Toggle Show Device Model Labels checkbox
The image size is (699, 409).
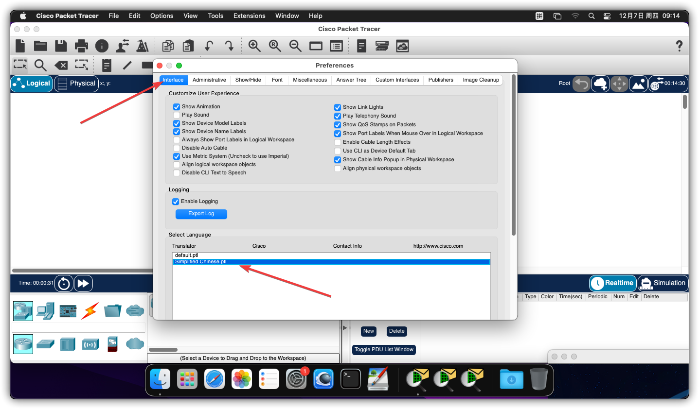(x=177, y=123)
